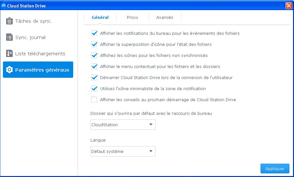Uncheck start Cloud Station Drive at login
This screenshot has width=294, height=177.
[94, 77]
